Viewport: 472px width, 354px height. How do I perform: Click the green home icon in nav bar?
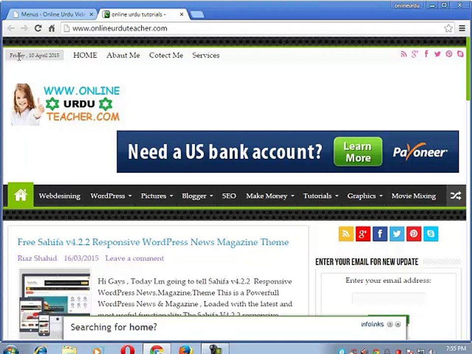tap(21, 195)
